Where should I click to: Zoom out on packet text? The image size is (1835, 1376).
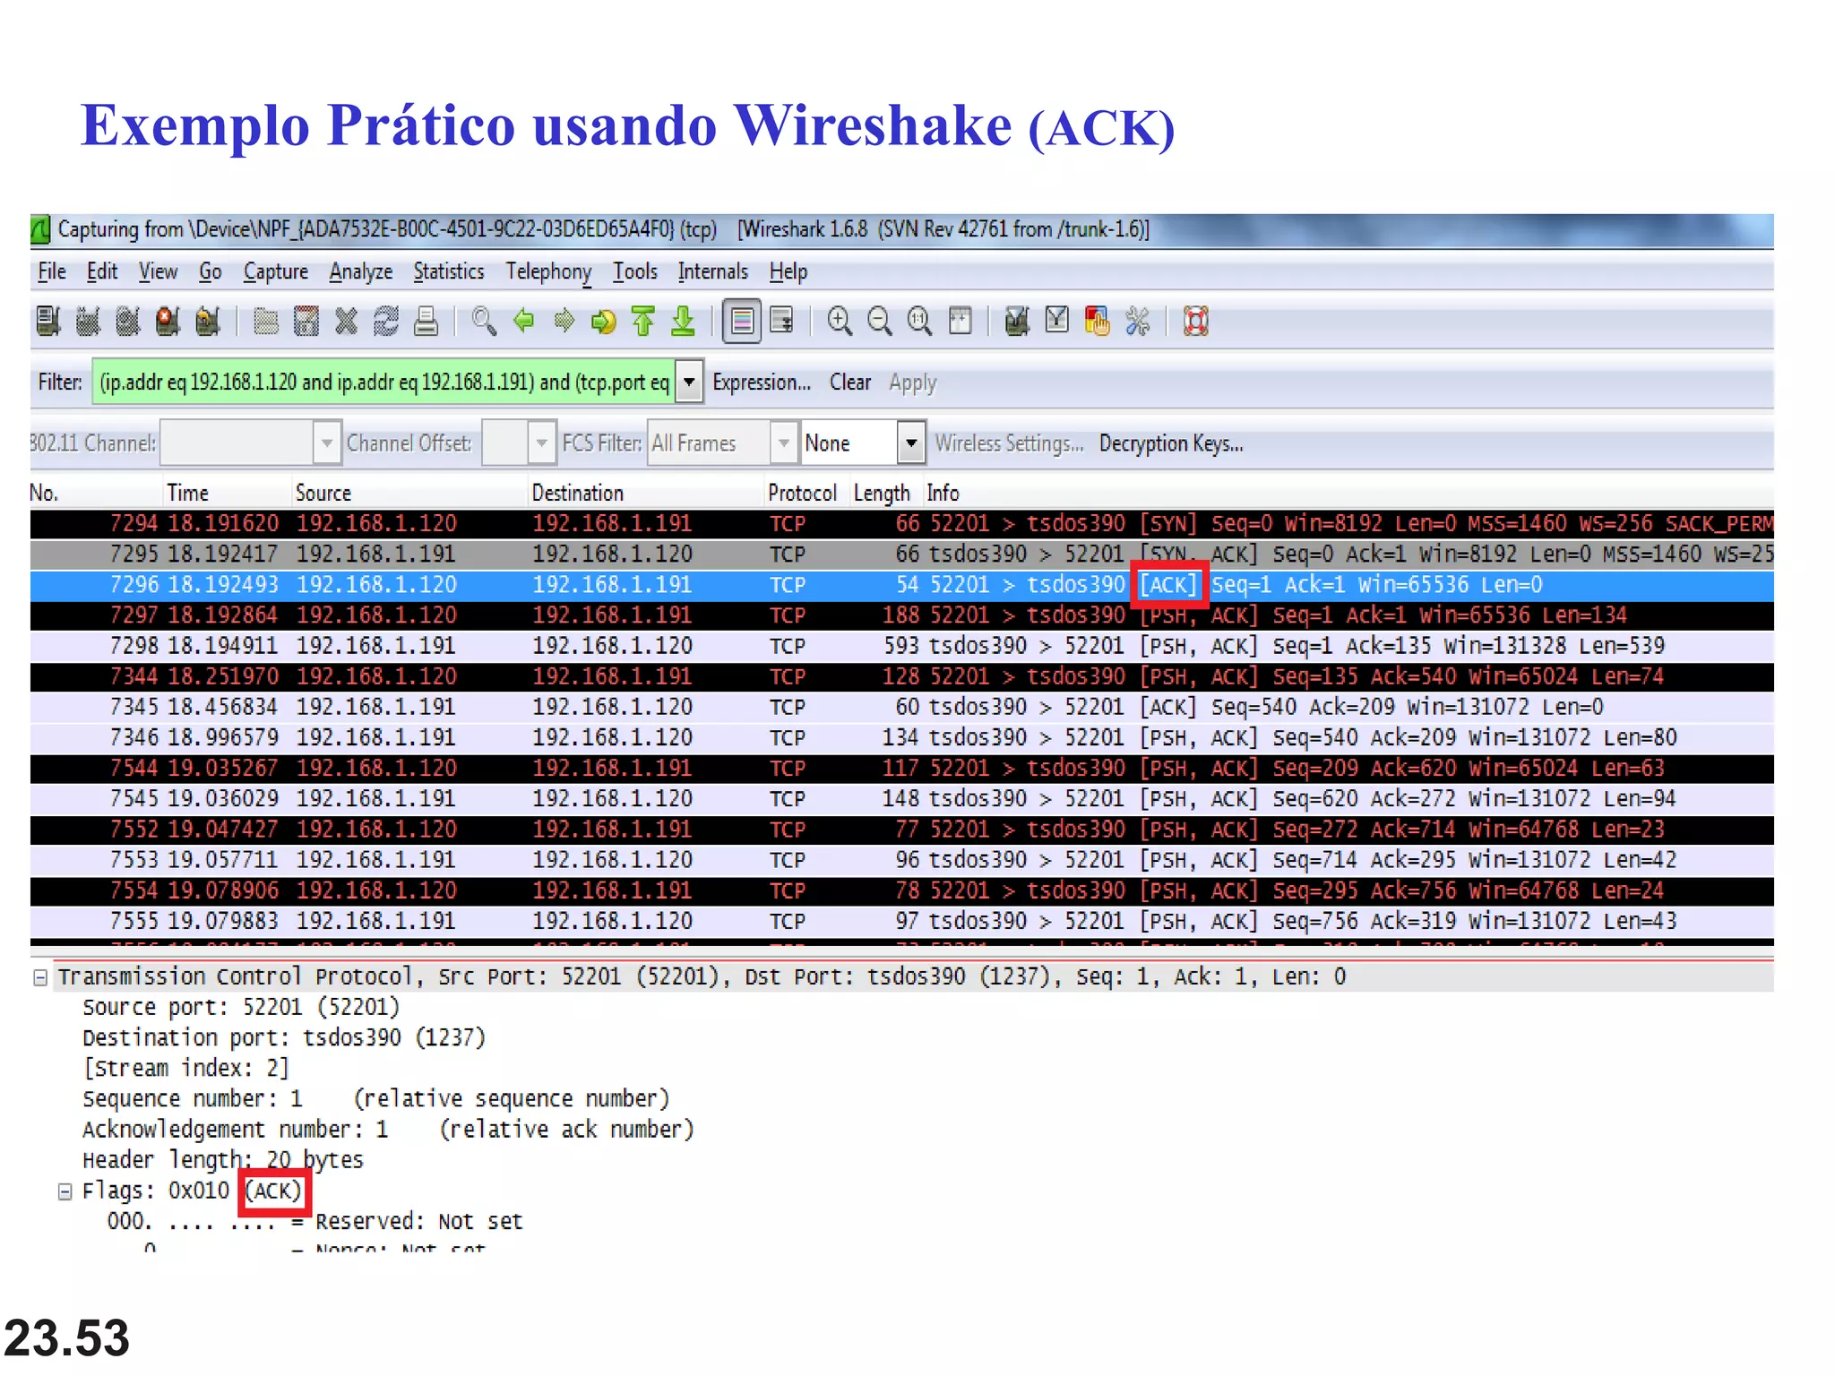pyautogui.click(x=880, y=321)
